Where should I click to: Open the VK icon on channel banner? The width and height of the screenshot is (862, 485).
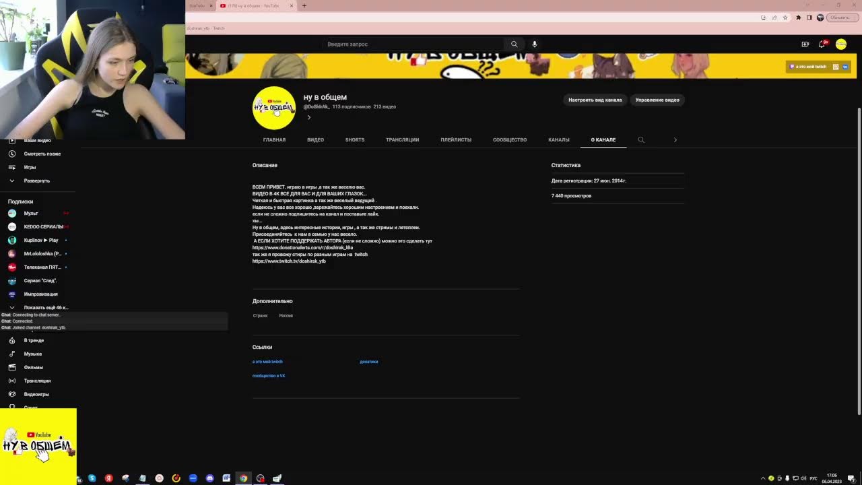(845, 67)
